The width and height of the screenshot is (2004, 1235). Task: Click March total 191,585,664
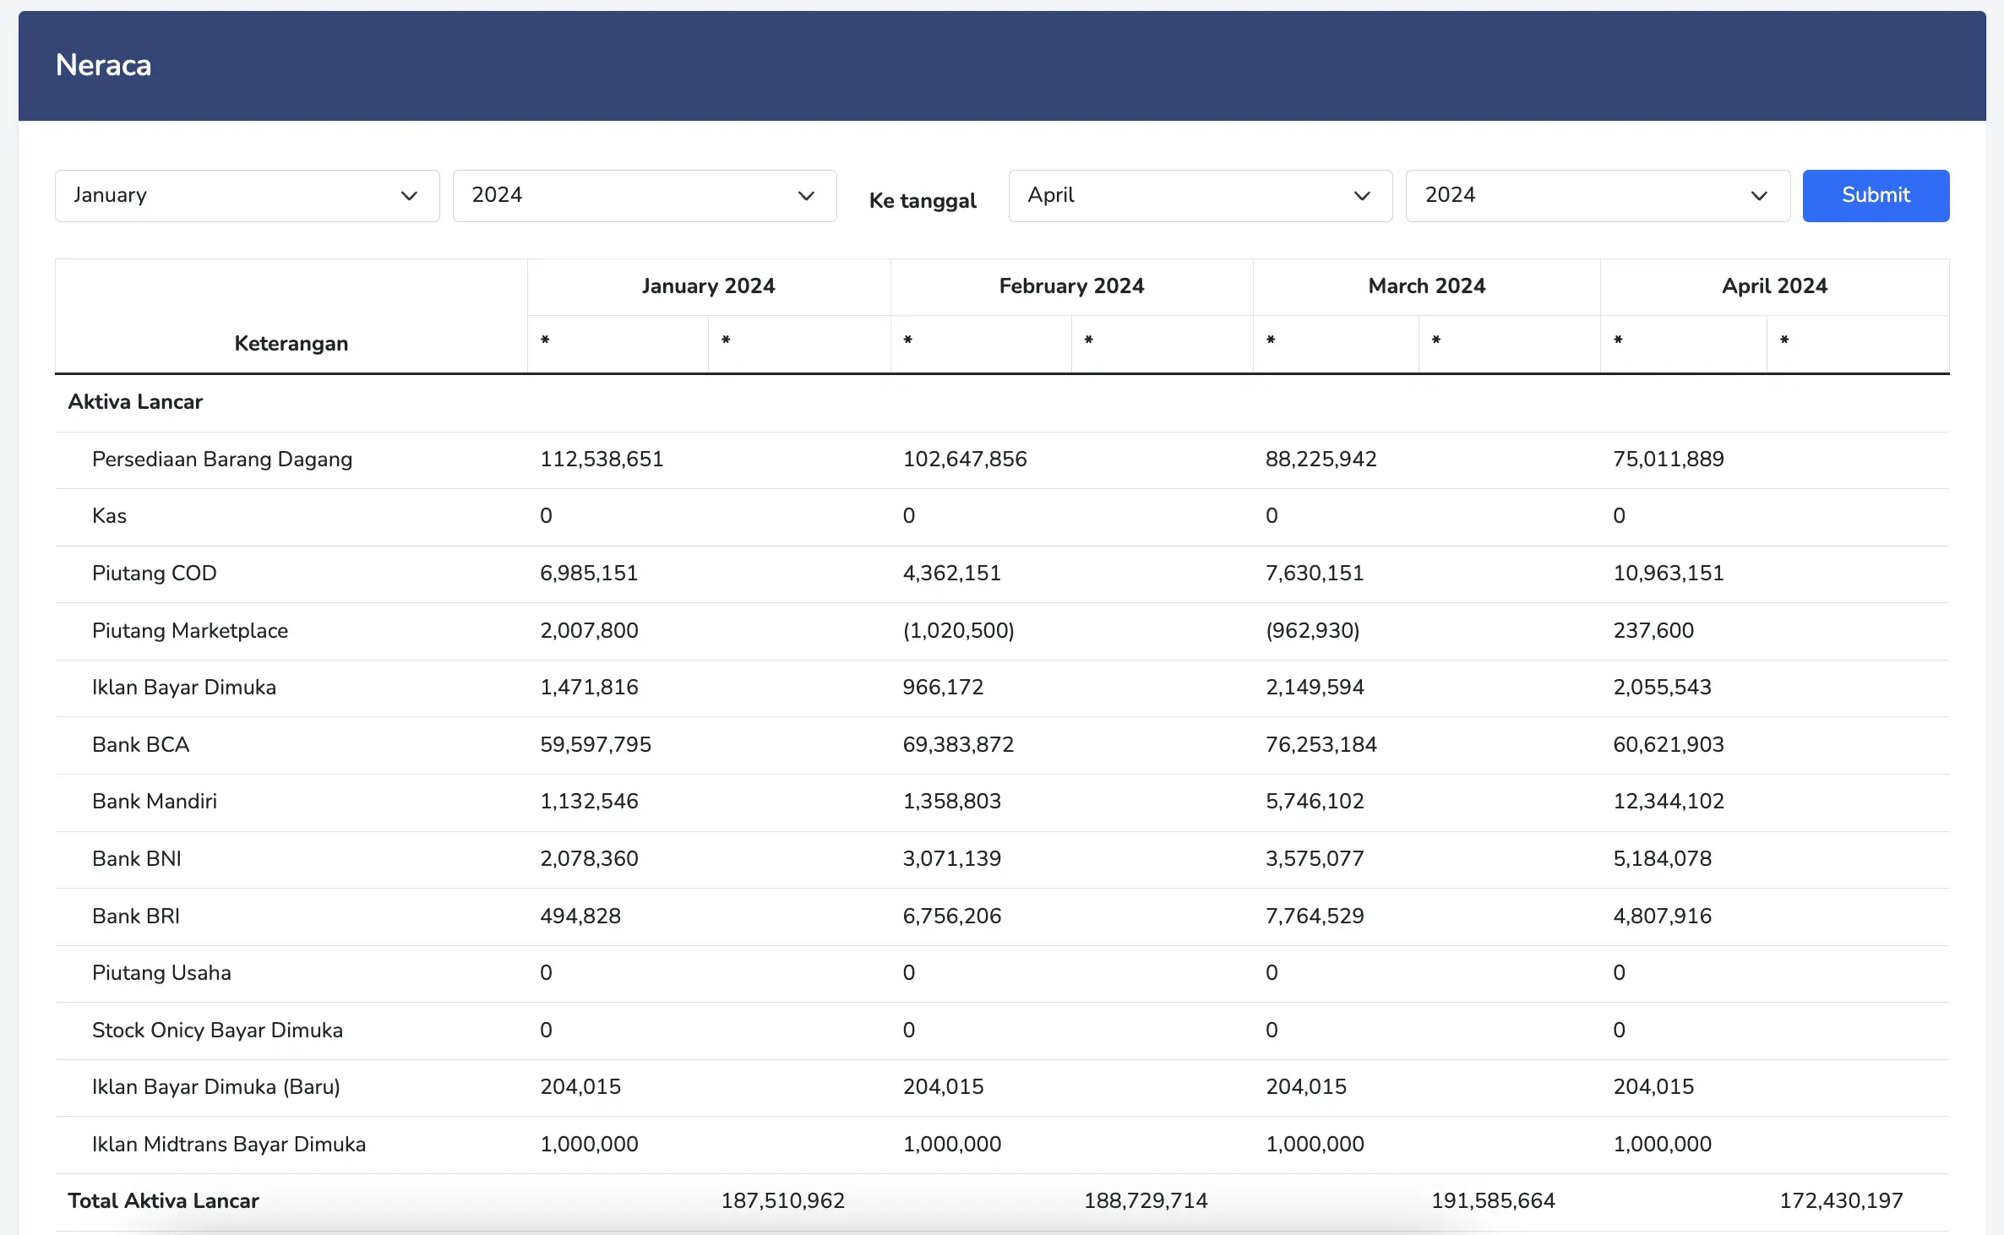tap(1493, 1201)
